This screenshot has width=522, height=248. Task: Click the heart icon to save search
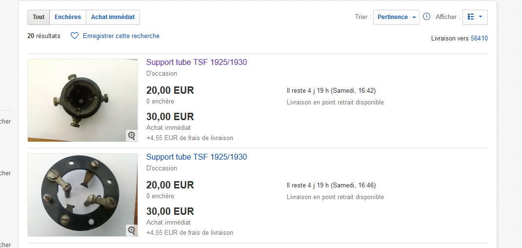pos(75,36)
